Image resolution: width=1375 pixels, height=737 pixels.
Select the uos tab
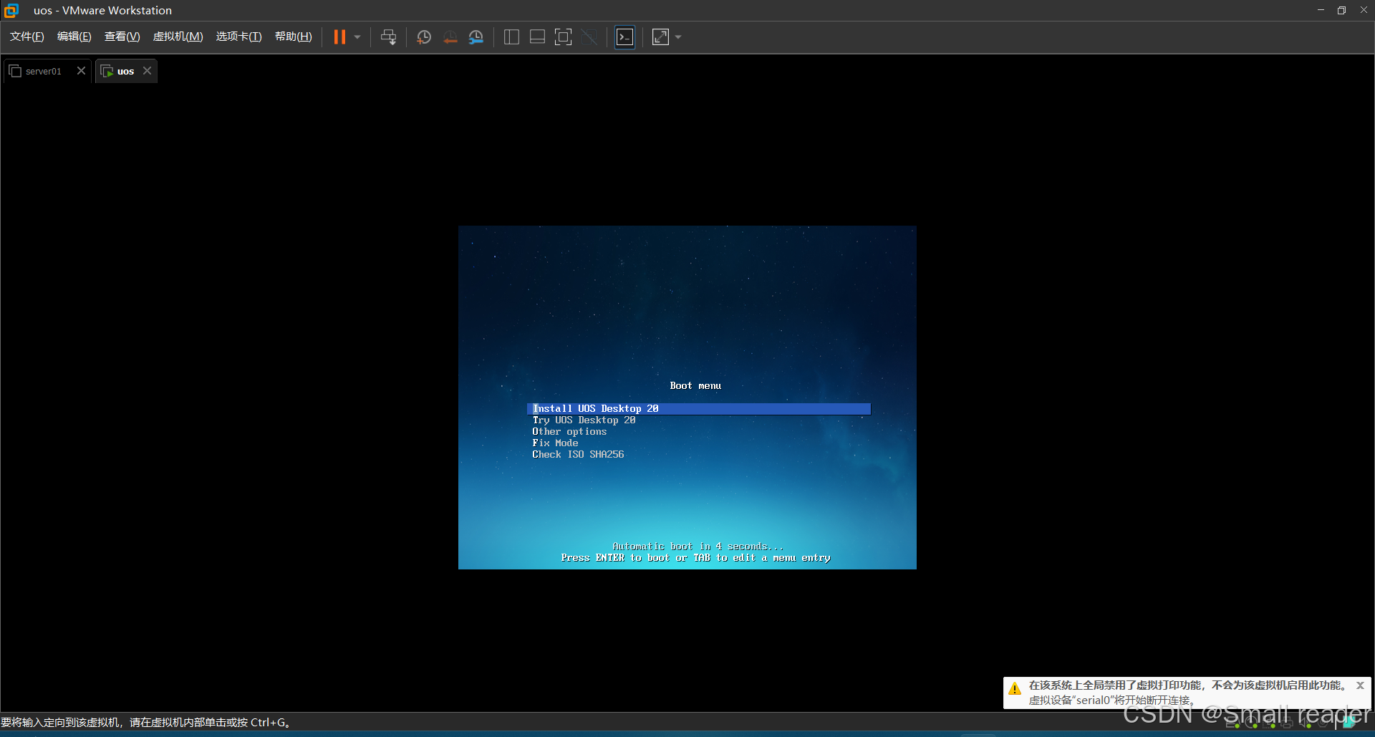point(125,71)
